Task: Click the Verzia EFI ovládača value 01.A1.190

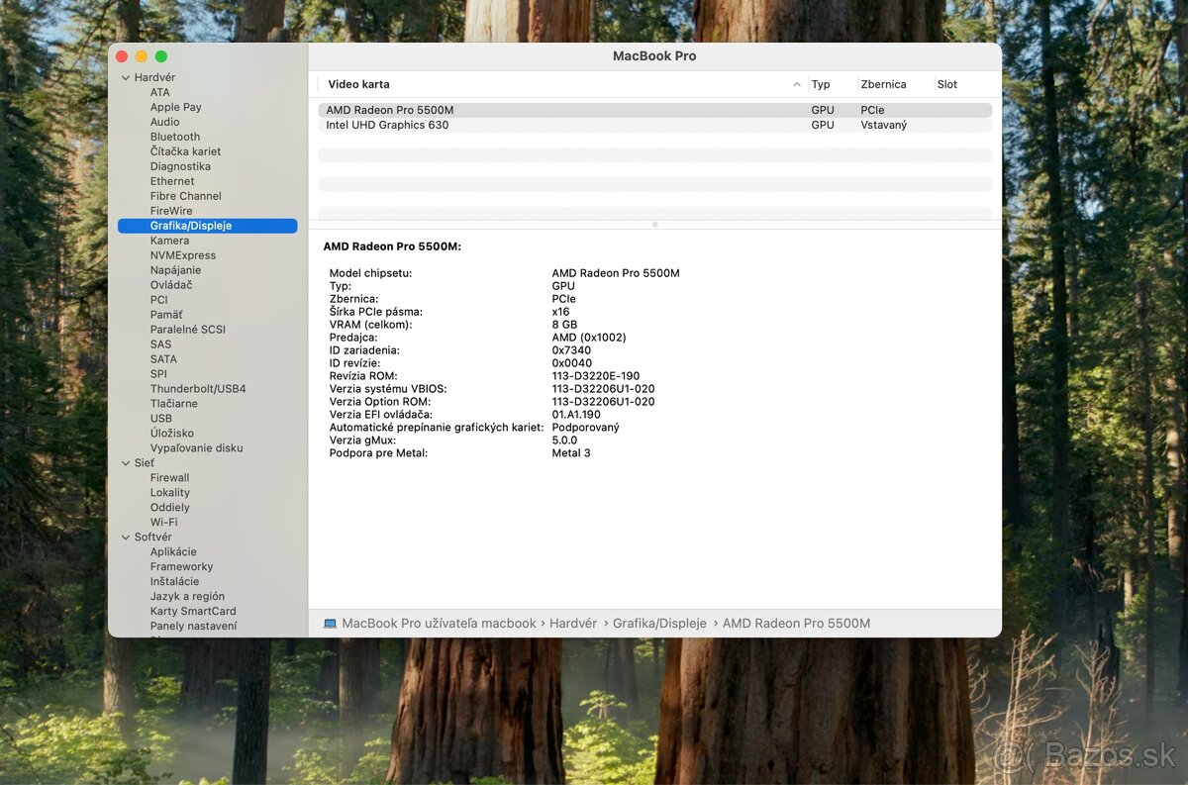Action: click(576, 415)
